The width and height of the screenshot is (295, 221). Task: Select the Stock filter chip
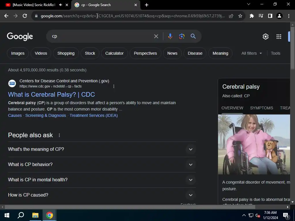pos(90,53)
